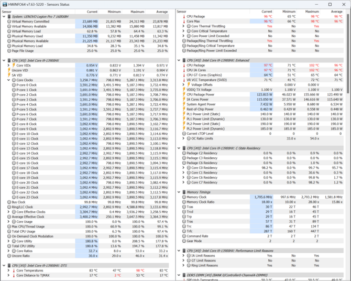Click the lightning icon beside CPU Package Power

click(x=184, y=94)
